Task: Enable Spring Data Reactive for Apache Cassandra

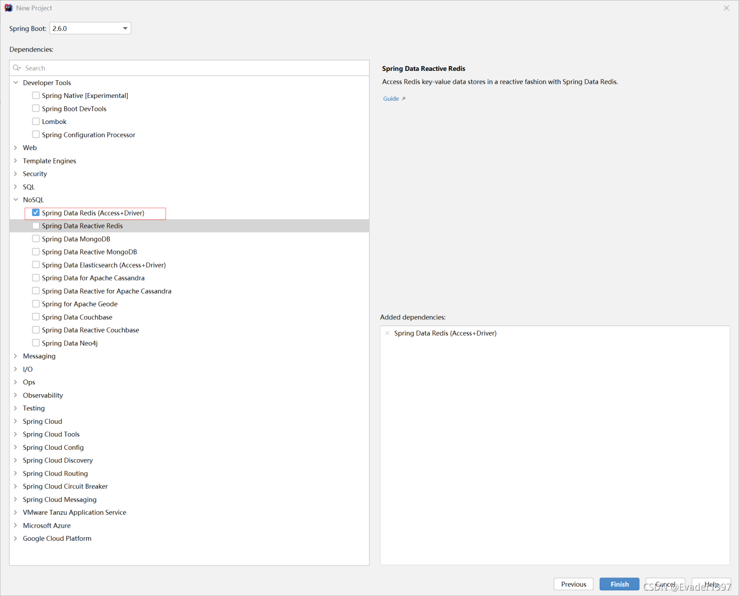Action: coord(36,291)
